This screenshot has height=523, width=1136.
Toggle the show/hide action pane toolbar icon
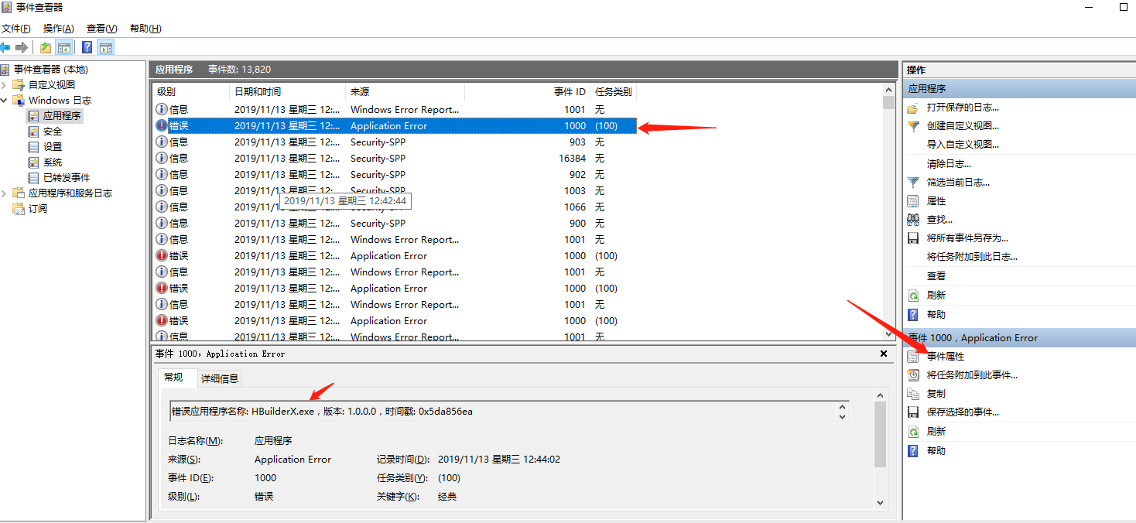click(x=106, y=47)
